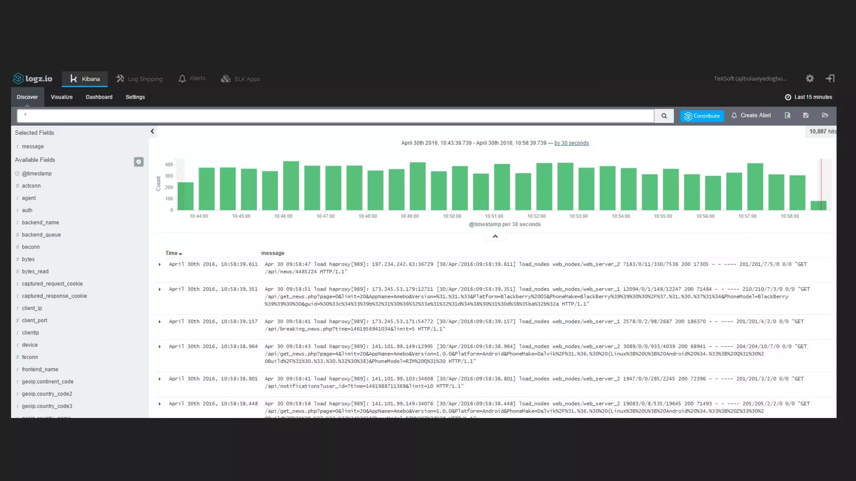Open the Log Shipping tab
This screenshot has width=856, height=481.
tap(140, 79)
